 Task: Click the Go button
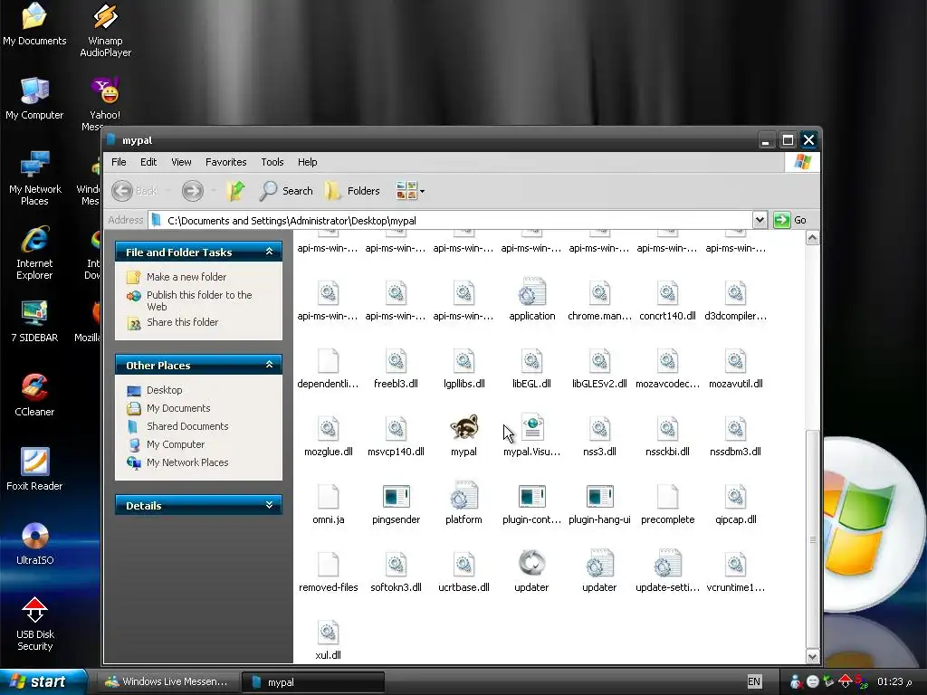[790, 220]
